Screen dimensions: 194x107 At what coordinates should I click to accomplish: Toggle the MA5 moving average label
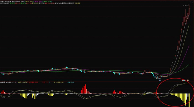[21, 1]
